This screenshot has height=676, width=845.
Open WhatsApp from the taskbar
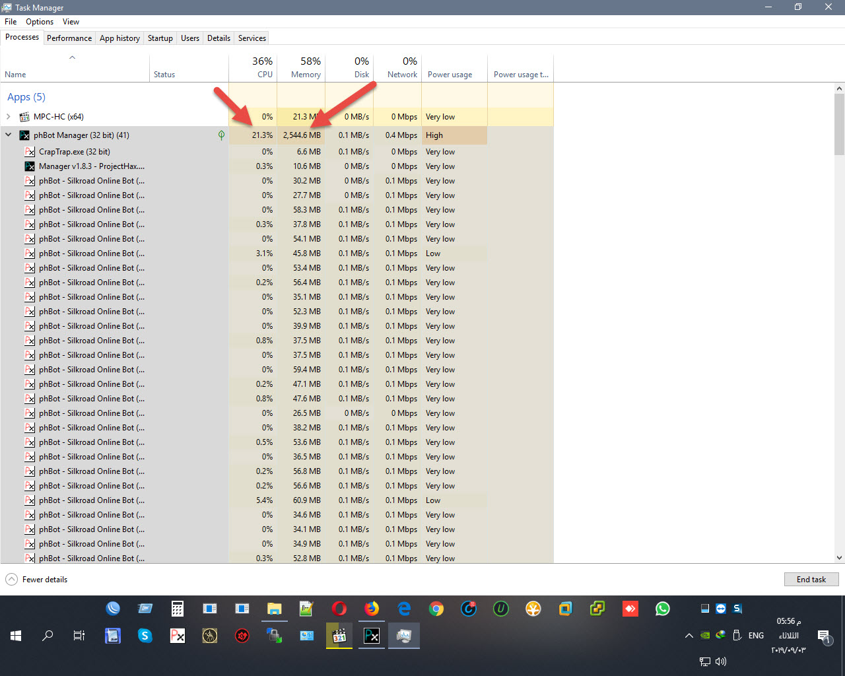point(662,609)
